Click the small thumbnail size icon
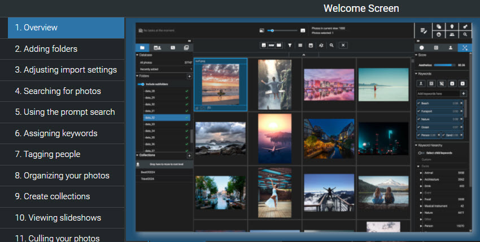 click(x=261, y=30)
